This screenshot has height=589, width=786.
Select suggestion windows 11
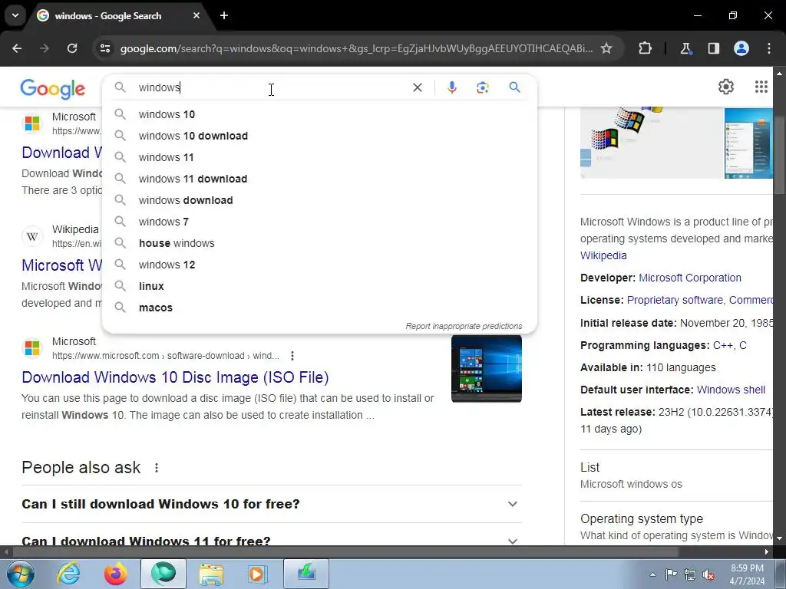coord(319,157)
